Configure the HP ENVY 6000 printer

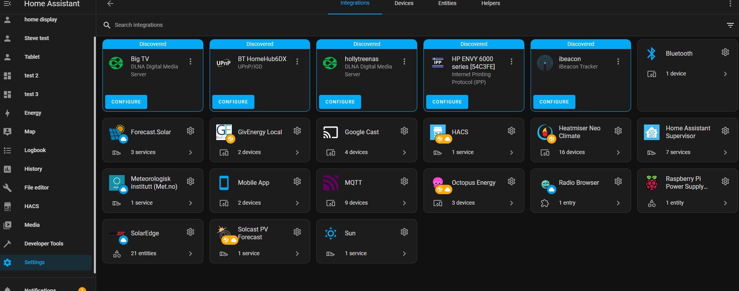[447, 102]
